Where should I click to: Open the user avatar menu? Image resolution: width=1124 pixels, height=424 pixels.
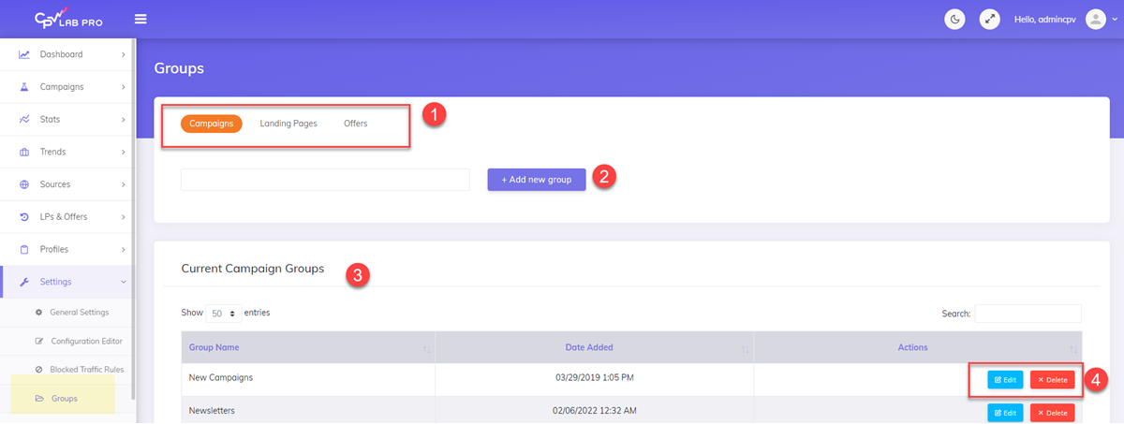(x=1095, y=19)
